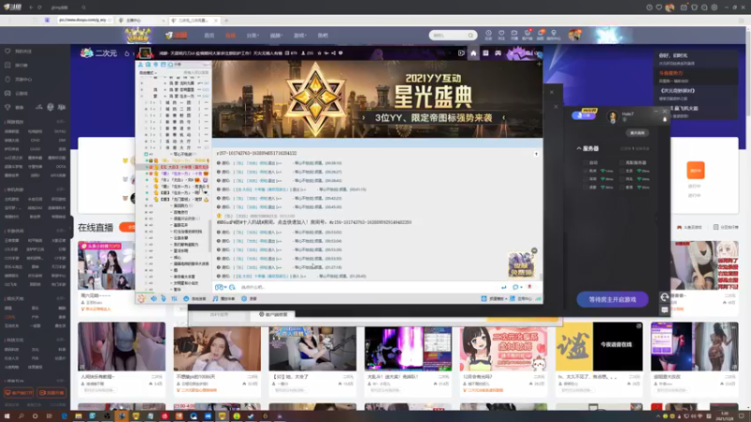The height and width of the screenshot is (422, 751).
Task: Check the 北京 server checkbox
Action: tap(621, 171)
